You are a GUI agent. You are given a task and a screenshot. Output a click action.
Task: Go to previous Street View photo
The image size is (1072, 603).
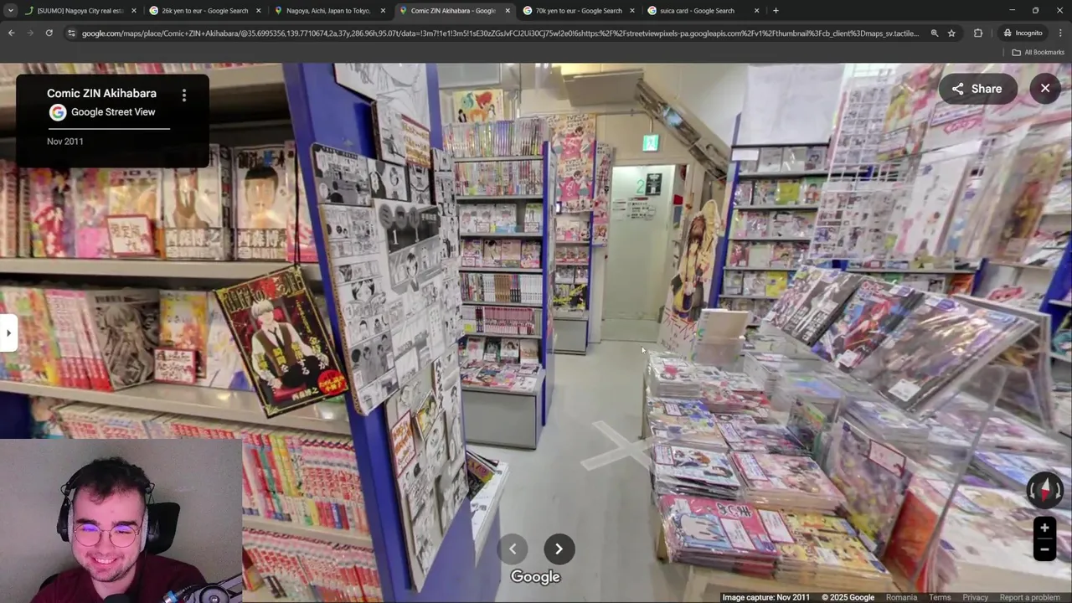(513, 549)
